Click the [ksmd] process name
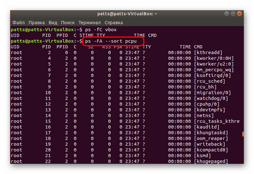This screenshot has height=174, width=254. point(202,156)
